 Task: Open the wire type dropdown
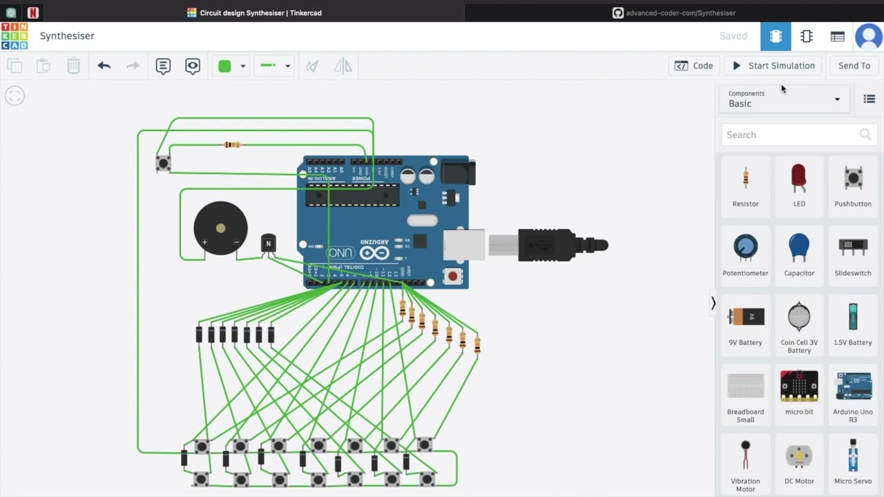tap(275, 66)
